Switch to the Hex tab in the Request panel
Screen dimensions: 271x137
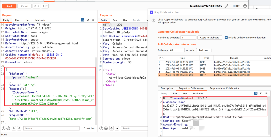pos(28,20)
